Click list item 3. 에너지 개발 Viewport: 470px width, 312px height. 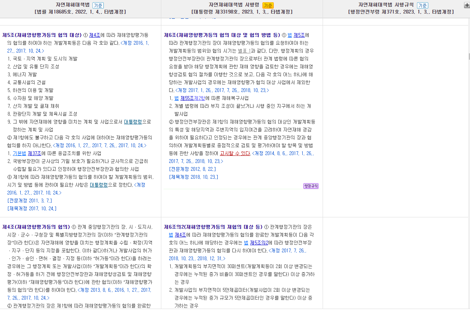(x=22, y=74)
